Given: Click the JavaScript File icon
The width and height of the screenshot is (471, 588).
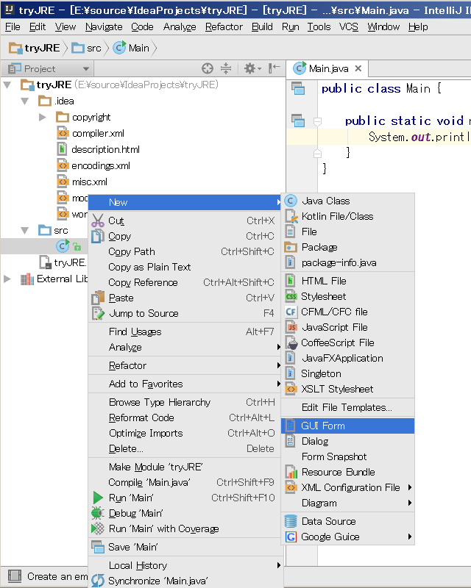Looking at the screenshot, I should click(291, 327).
